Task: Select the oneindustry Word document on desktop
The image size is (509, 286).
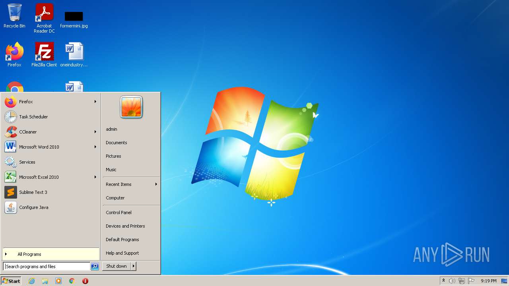Action: pos(74,54)
